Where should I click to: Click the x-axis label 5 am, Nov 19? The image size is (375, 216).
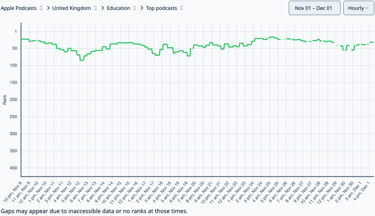click(x=170, y=192)
